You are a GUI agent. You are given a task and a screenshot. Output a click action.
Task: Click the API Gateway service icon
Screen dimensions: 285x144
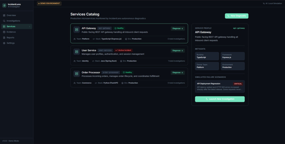(x=76, y=30)
